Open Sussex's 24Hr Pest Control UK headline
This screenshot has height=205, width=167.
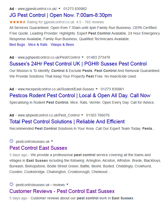pyautogui.click(x=78, y=64)
